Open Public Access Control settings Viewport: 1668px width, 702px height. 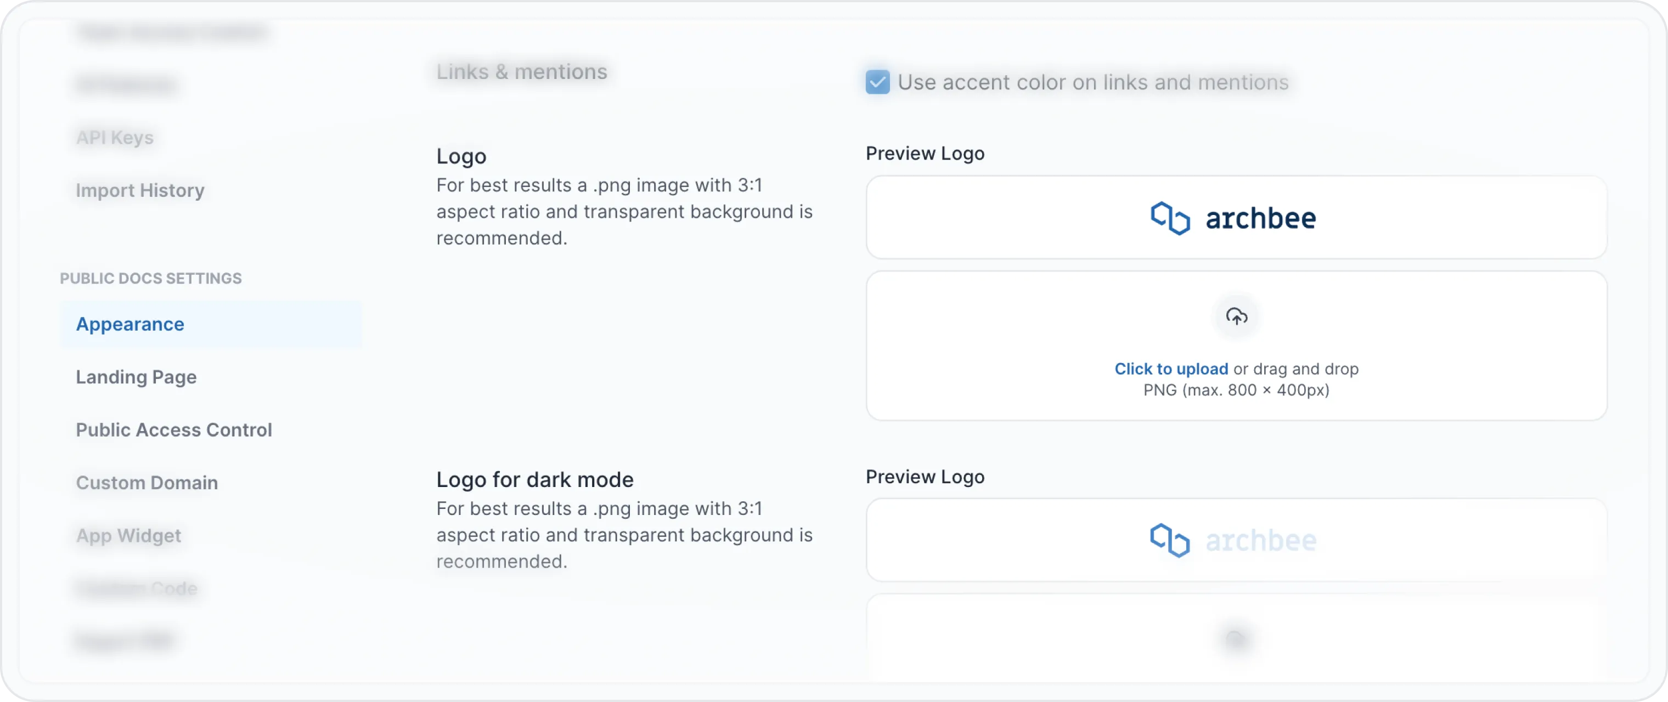point(173,431)
